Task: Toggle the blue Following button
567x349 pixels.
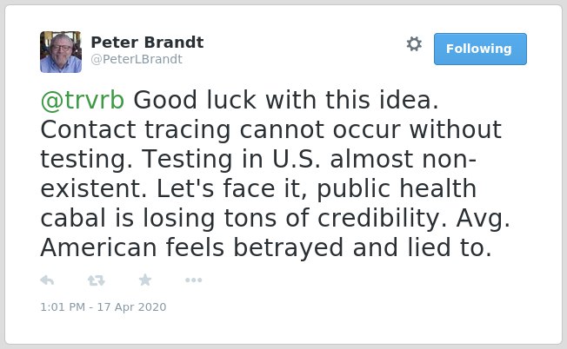Action: (480, 49)
